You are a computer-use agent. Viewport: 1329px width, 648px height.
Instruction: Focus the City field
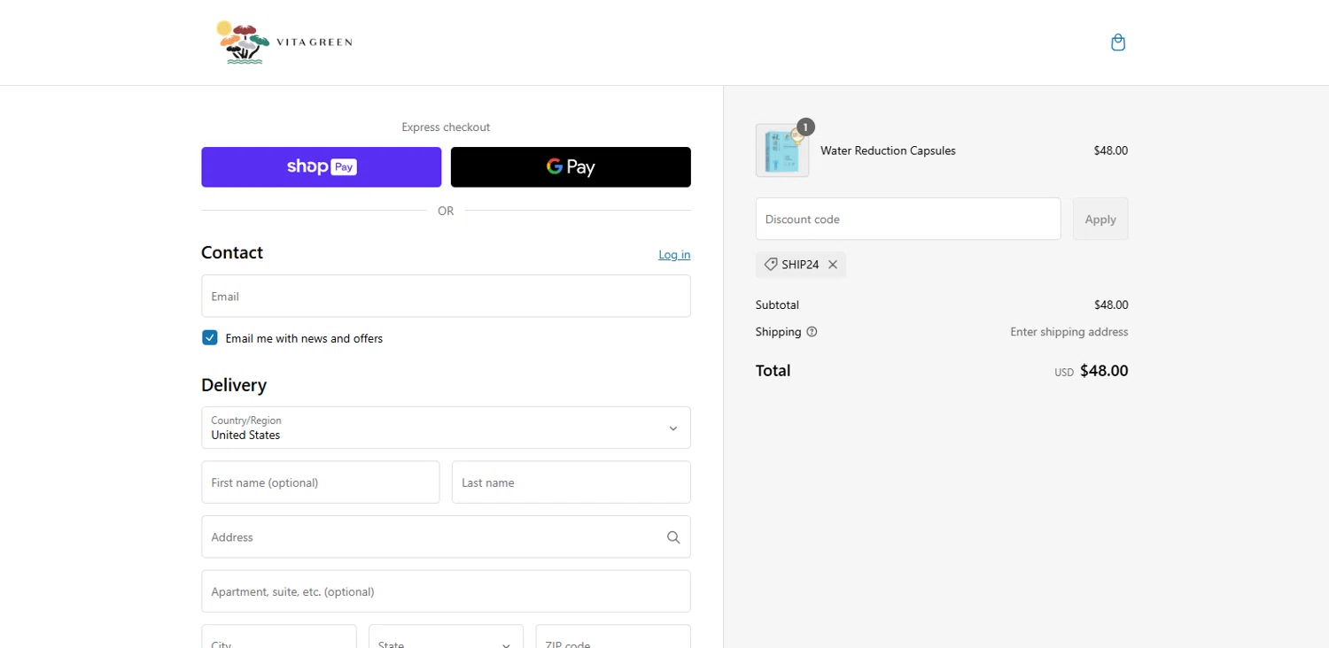[x=279, y=636]
